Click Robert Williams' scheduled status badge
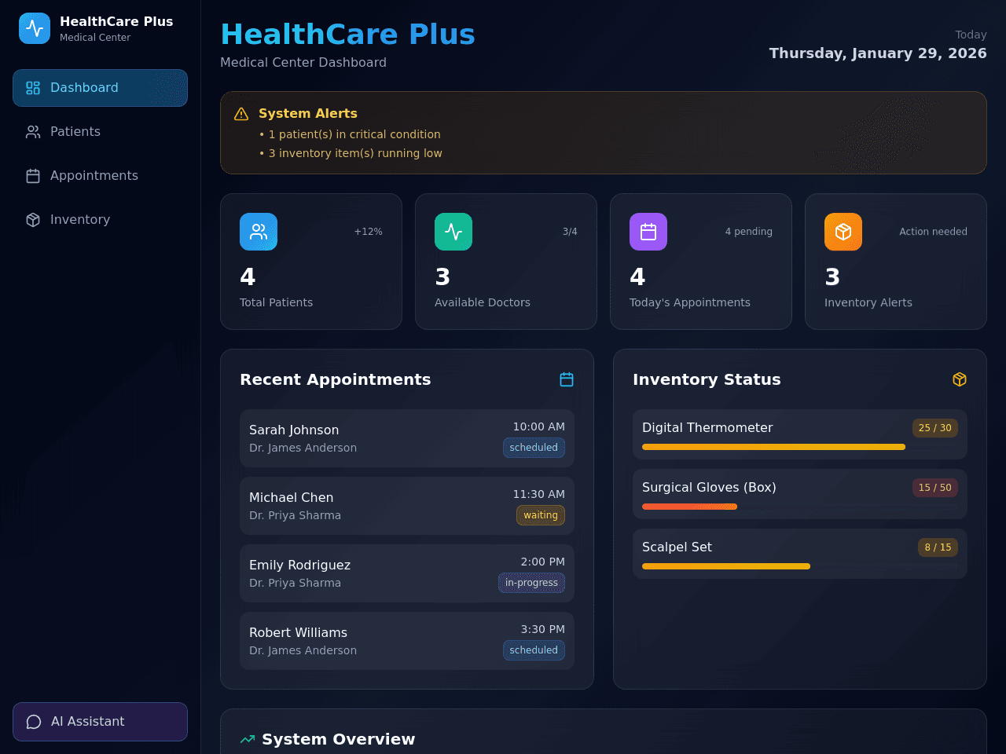The width and height of the screenshot is (1006, 754). [x=534, y=650]
